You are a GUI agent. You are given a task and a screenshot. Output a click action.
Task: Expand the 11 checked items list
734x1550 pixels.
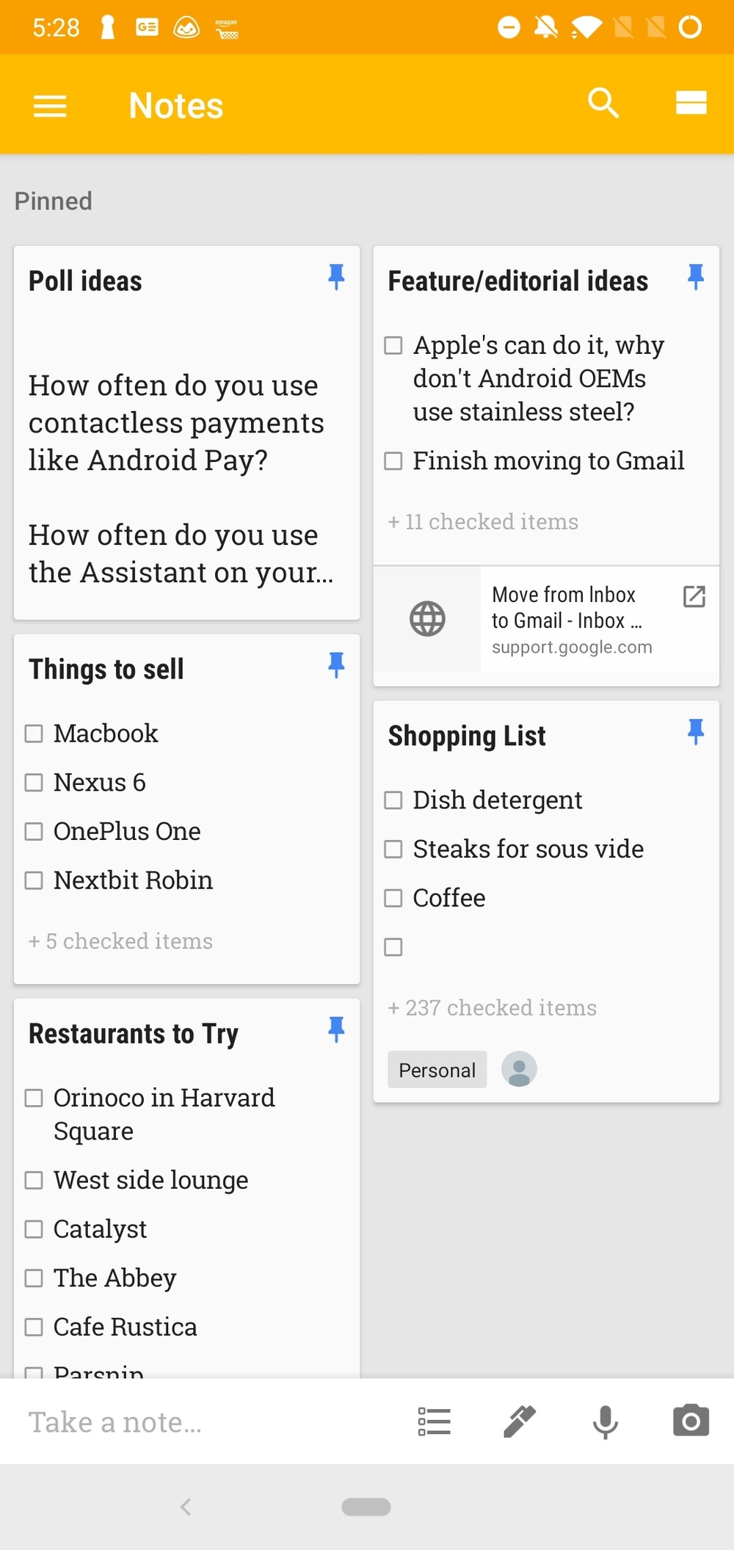tap(483, 522)
